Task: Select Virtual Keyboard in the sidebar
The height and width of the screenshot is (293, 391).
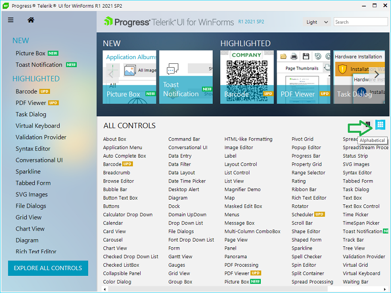Action: tap(38, 126)
